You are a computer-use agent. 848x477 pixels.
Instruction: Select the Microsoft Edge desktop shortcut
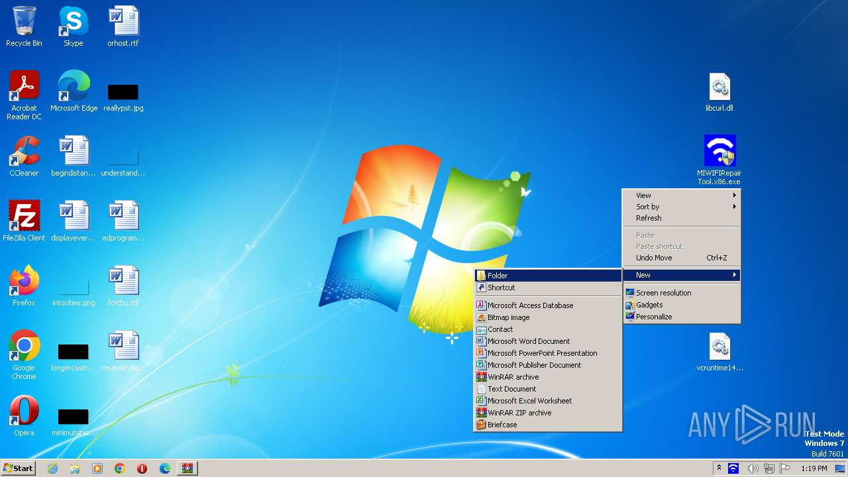[74, 91]
